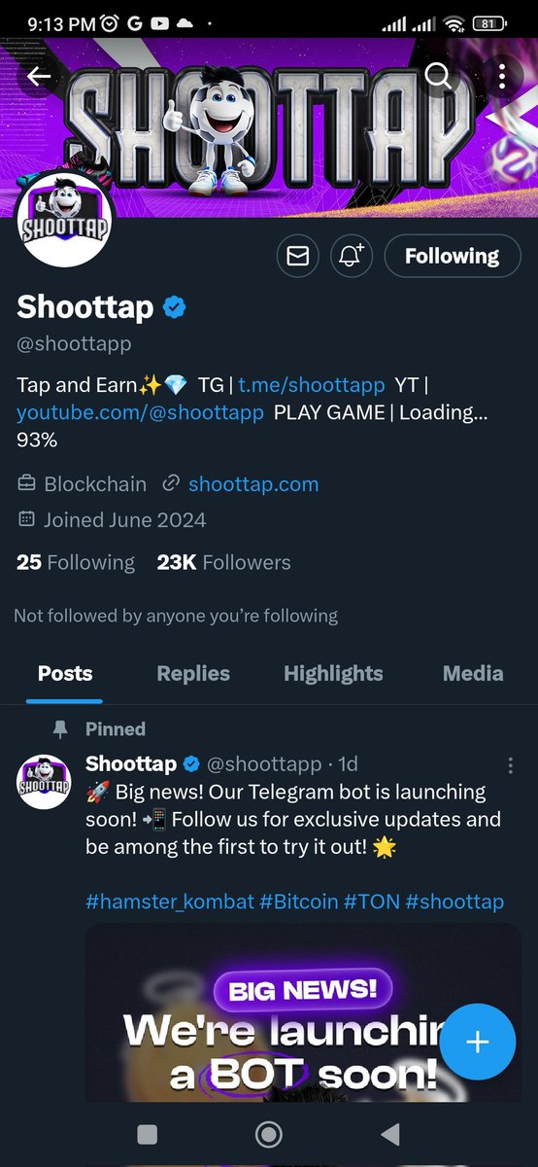Switch to the Media tab
538x1167 pixels.
point(473,673)
